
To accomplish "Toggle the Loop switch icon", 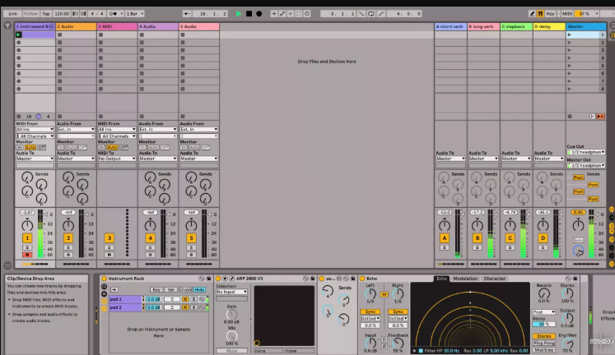I will click(371, 14).
